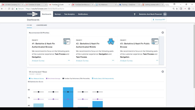Click '#2 : Berkshire & Nash Fin' title
Screen dimensions: 195x110
(88, 44)
